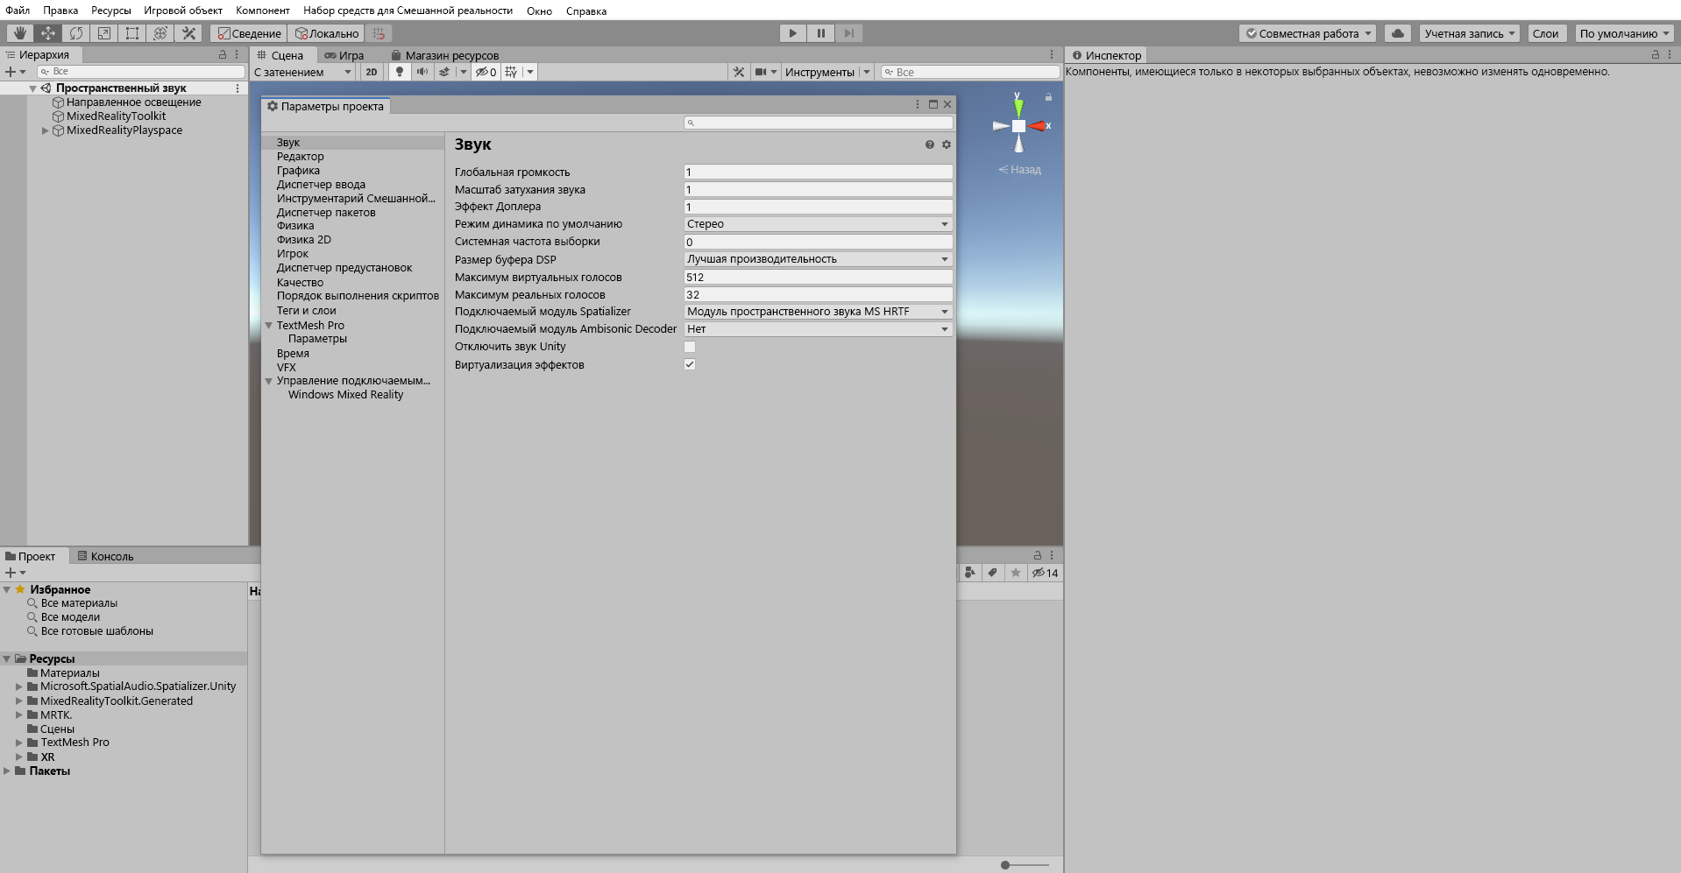This screenshot has height=873, width=1681.
Task: Click the Pause button
Action: [821, 33]
